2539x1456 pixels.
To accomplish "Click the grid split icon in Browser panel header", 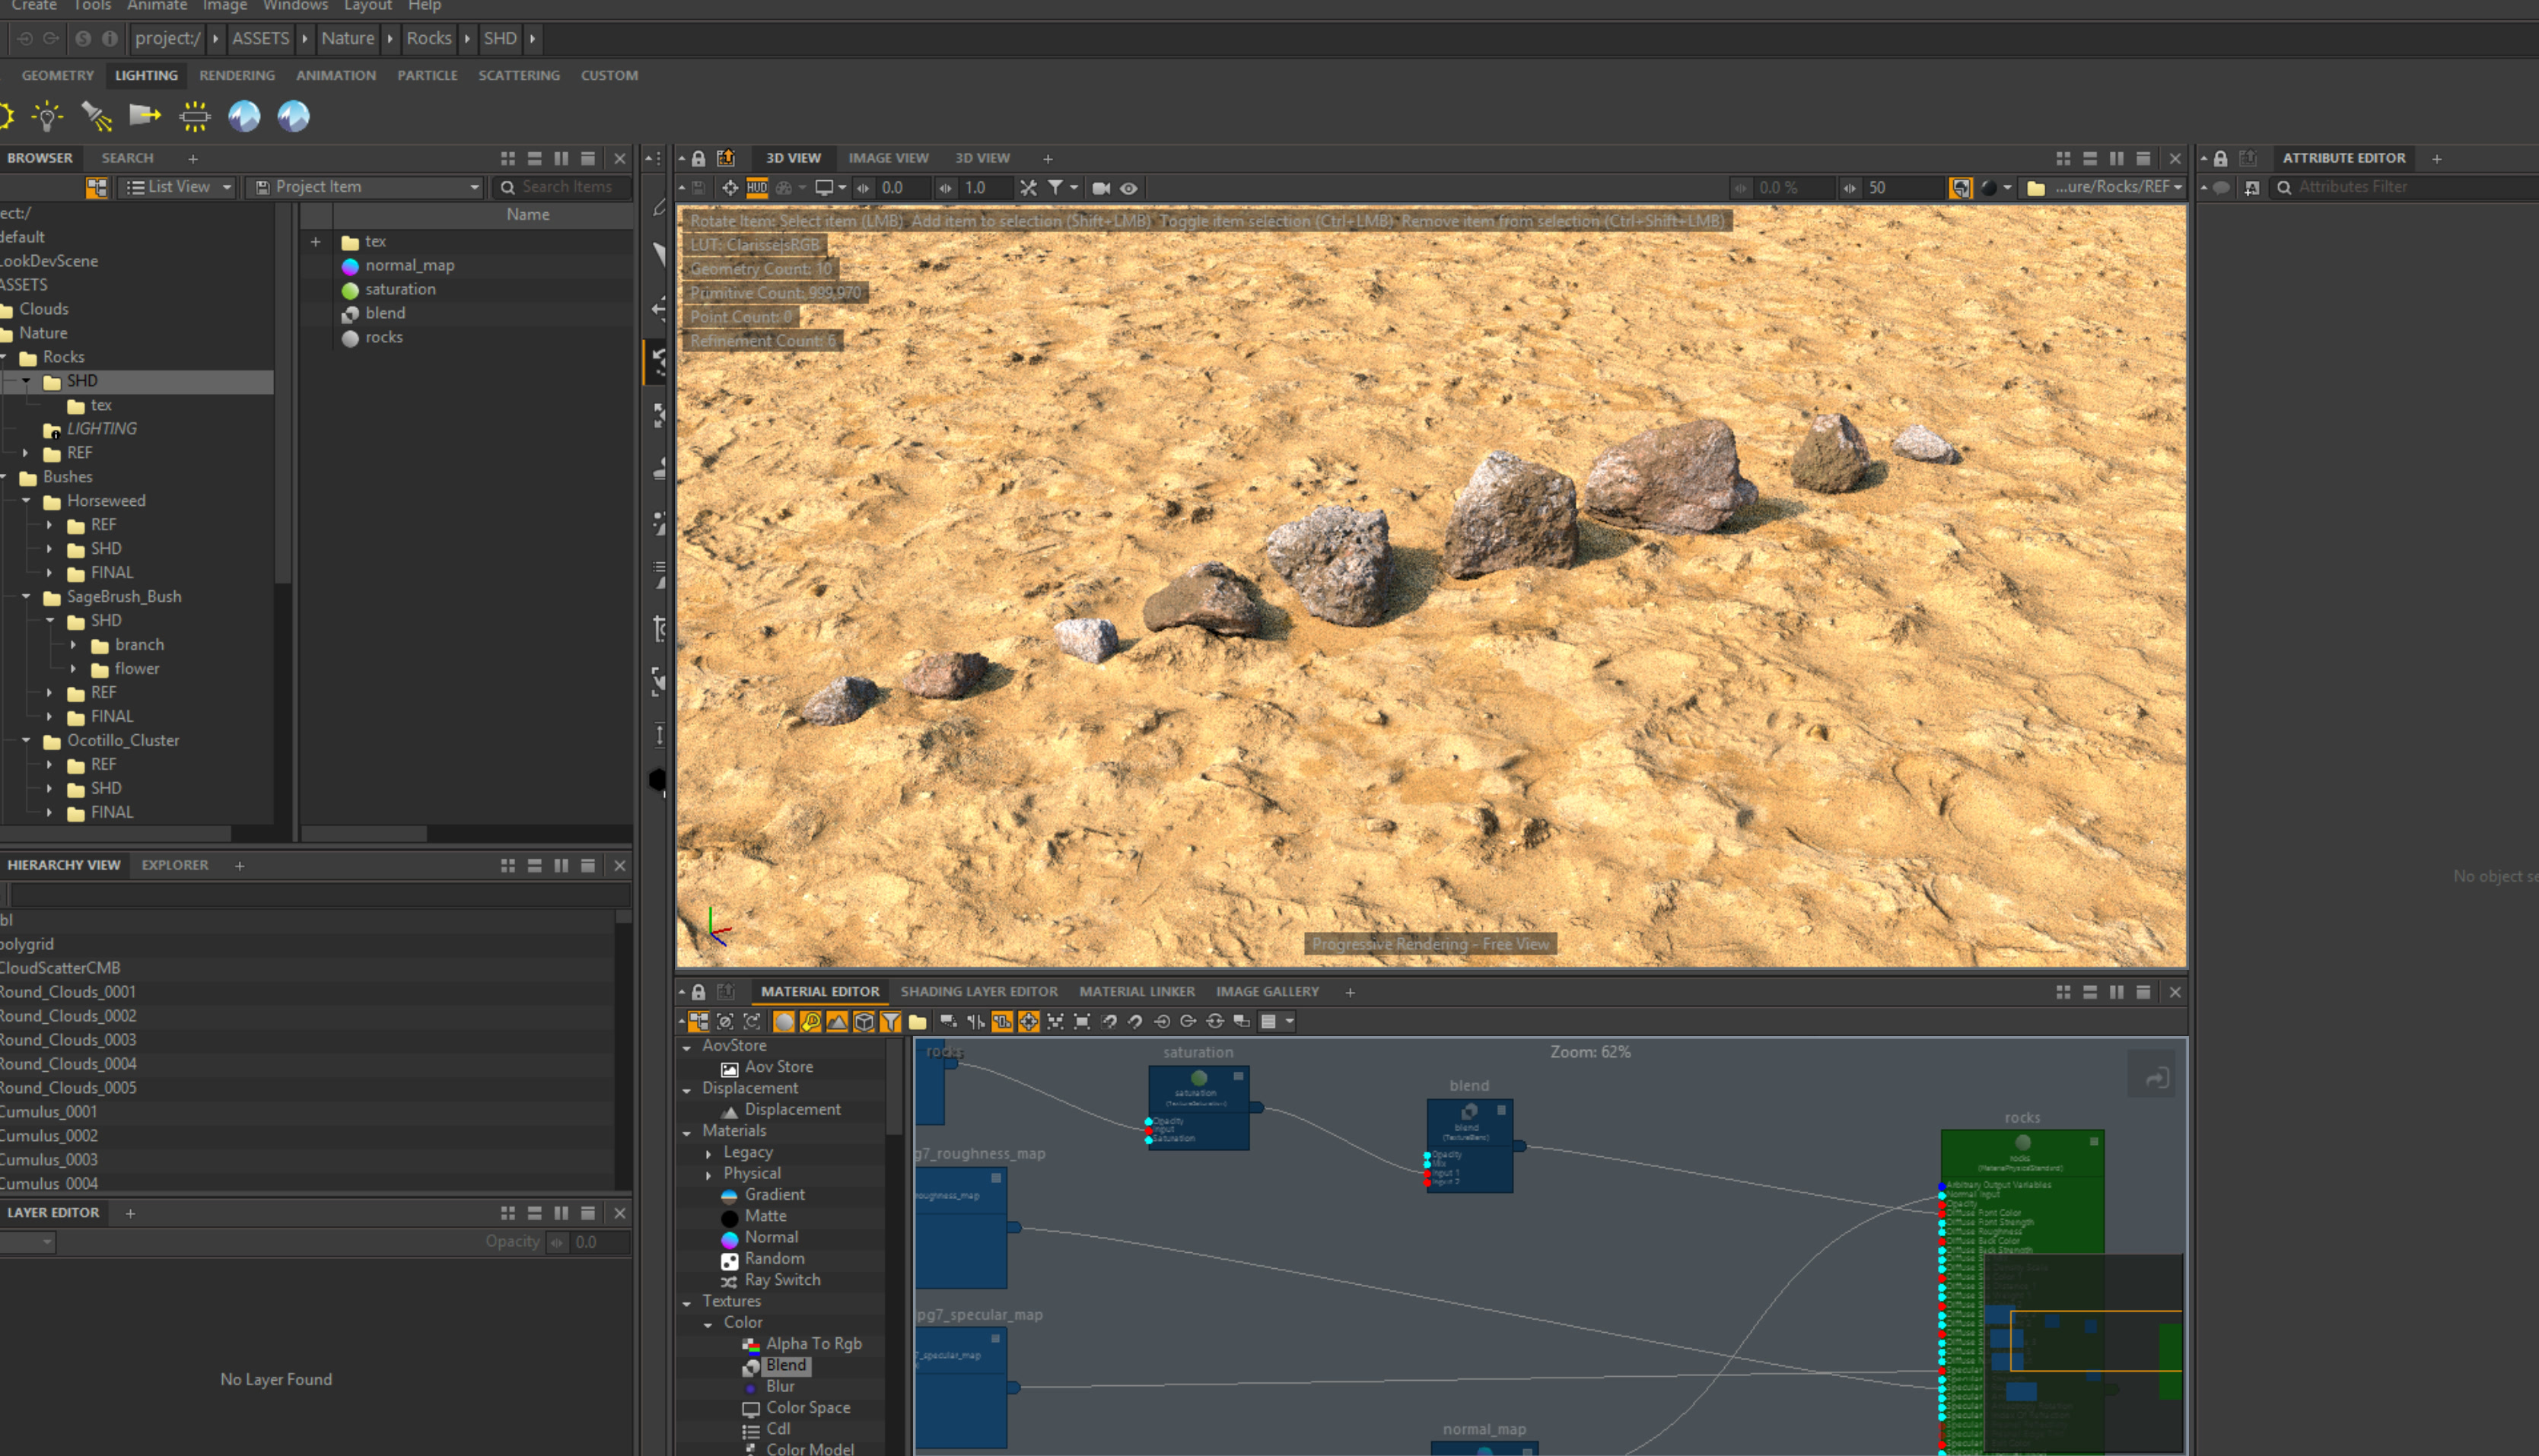I will 508,158.
